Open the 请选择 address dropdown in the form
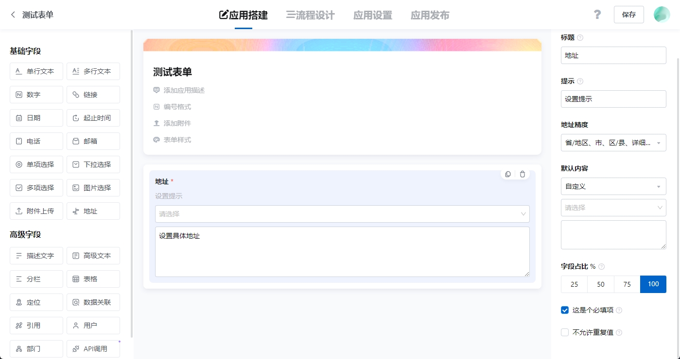This screenshot has height=359, width=680. pos(342,213)
